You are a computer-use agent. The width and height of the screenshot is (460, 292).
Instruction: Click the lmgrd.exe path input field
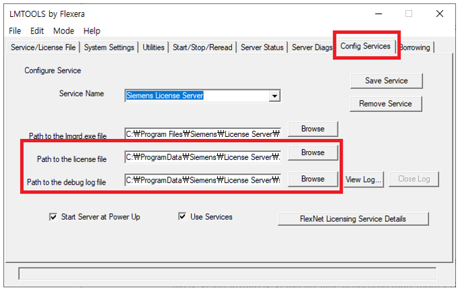coord(203,134)
